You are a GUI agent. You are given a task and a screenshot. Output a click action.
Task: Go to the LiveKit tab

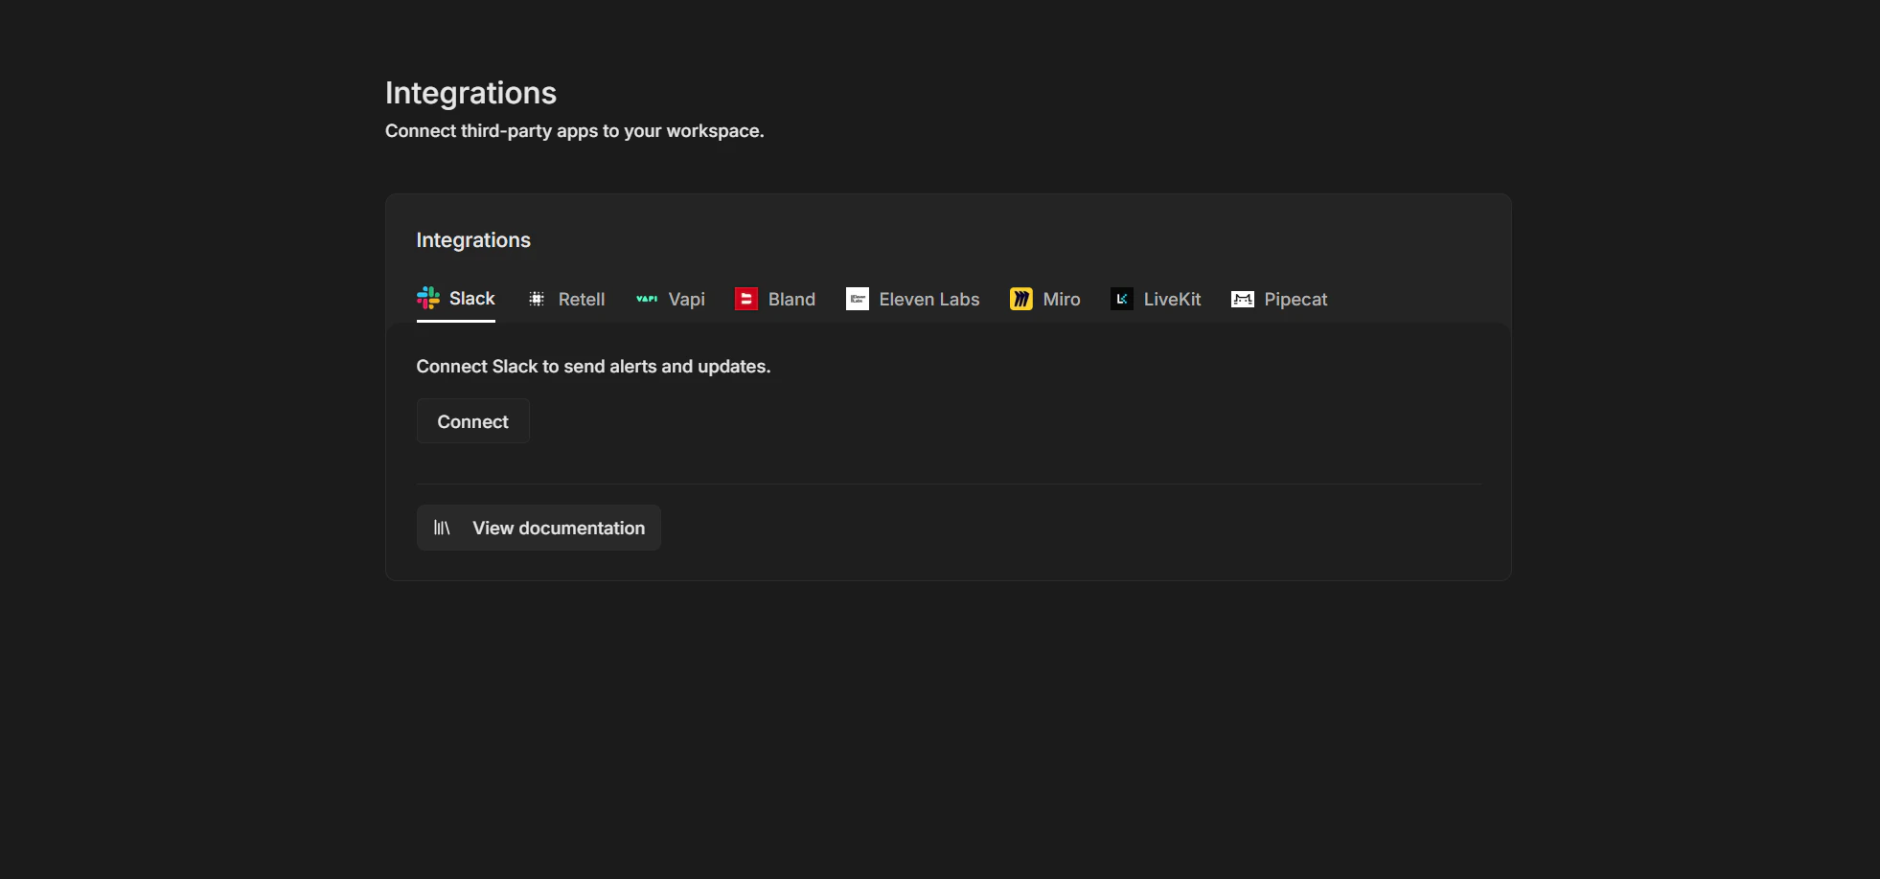(x=1156, y=300)
